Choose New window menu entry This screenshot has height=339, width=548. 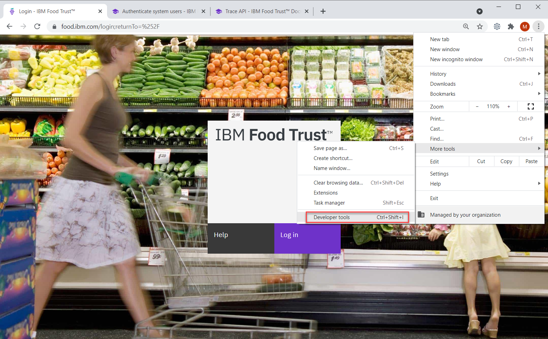[x=479, y=49]
